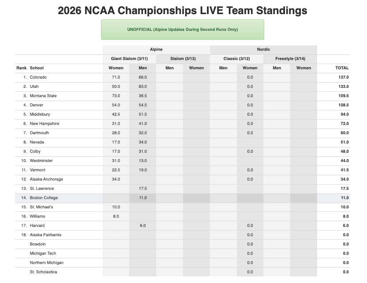Viewport: 367px width, 283px height.
Task: Select the Classic (3/12) header
Action: pyautogui.click(x=236, y=59)
